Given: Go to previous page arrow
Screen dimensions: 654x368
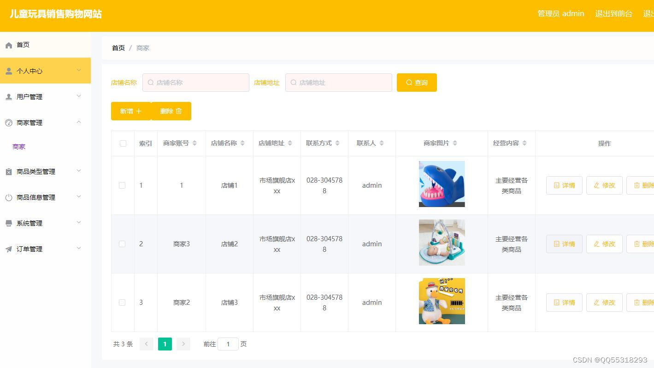Looking at the screenshot, I should [x=147, y=344].
